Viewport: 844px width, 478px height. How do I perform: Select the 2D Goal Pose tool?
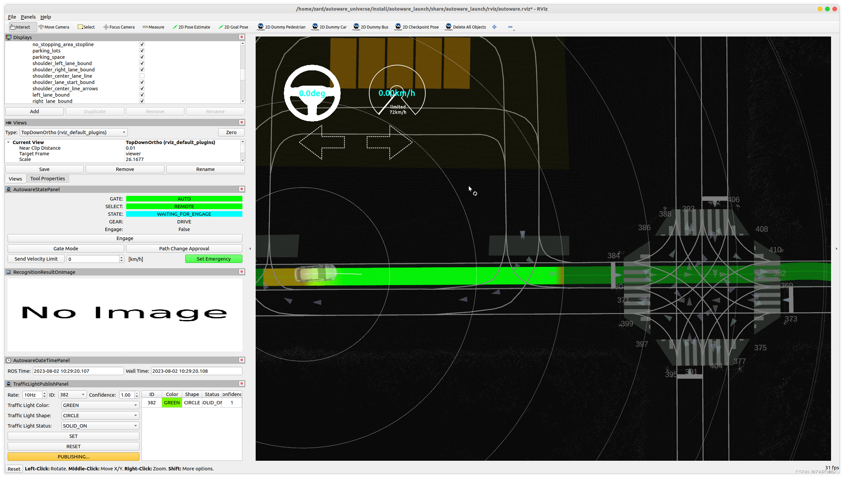click(x=233, y=27)
